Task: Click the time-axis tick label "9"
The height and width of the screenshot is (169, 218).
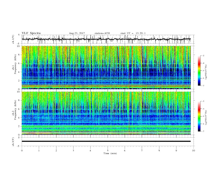Action: coord(176,150)
